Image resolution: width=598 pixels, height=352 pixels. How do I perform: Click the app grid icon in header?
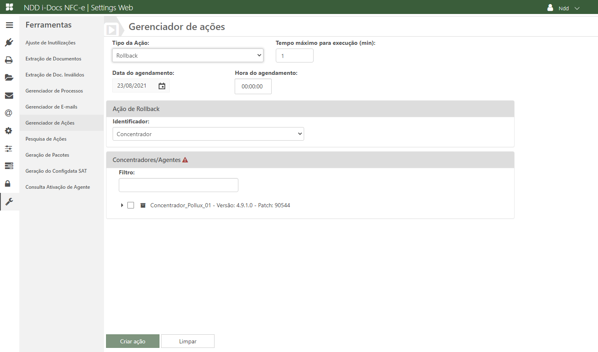coord(9,7)
